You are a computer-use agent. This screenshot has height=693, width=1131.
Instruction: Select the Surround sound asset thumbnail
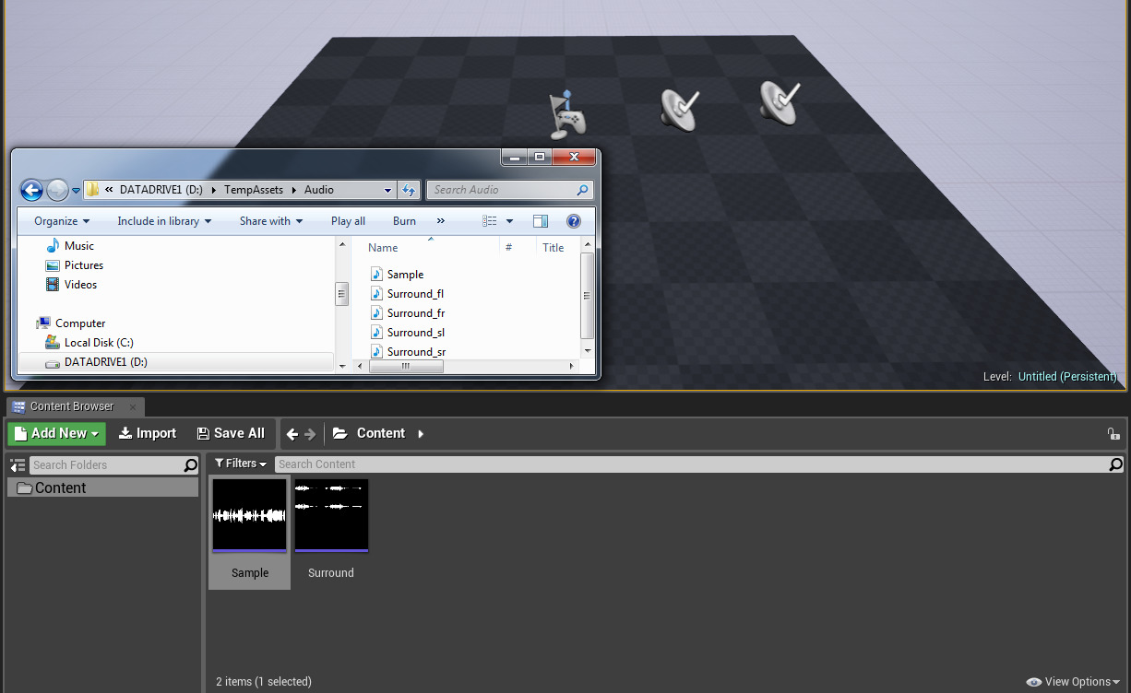click(x=331, y=515)
